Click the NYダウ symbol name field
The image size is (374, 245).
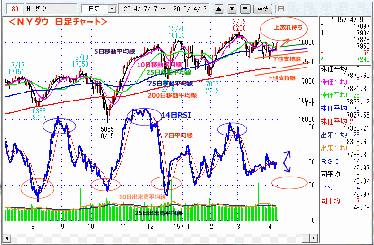(51, 9)
